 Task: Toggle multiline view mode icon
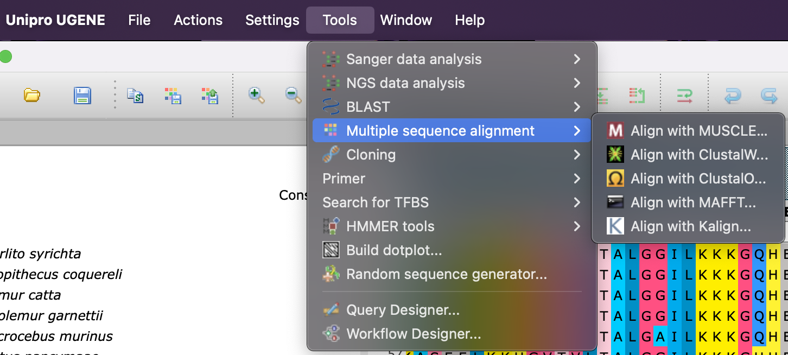pyautogui.click(x=684, y=96)
